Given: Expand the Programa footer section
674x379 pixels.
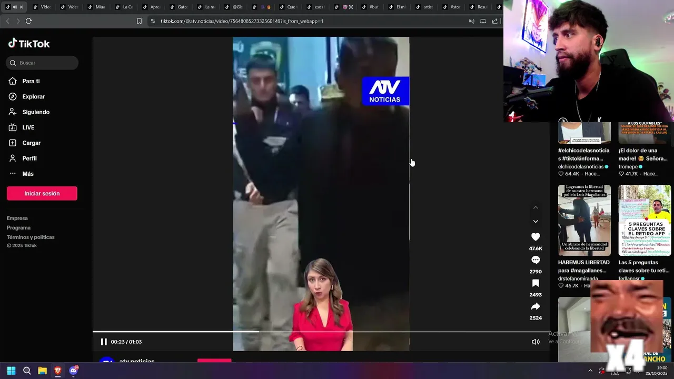Looking at the screenshot, I should (19, 228).
